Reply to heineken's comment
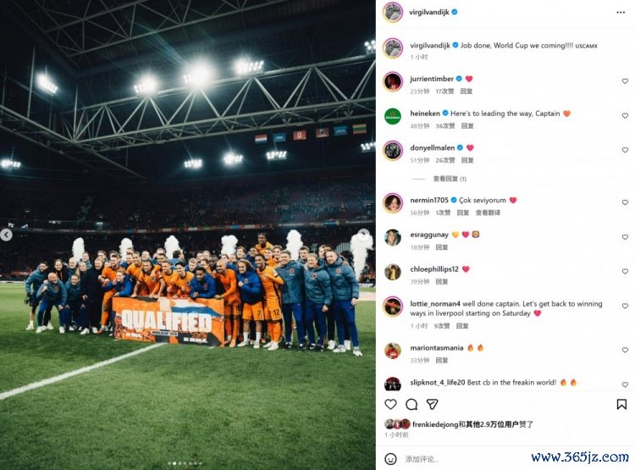635x470 pixels. click(467, 126)
